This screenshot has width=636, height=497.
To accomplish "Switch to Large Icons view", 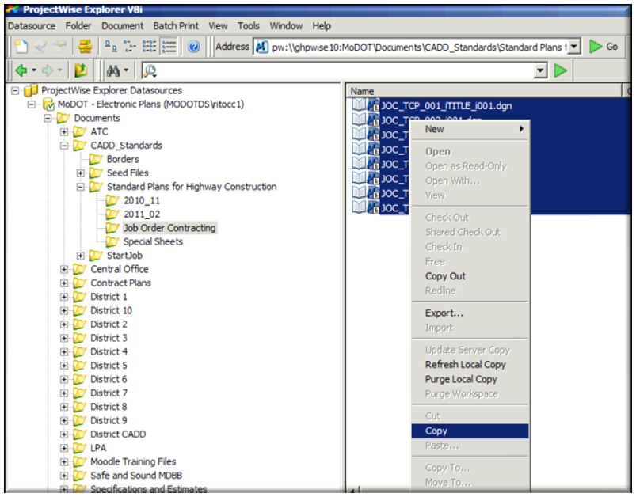I will [x=110, y=47].
